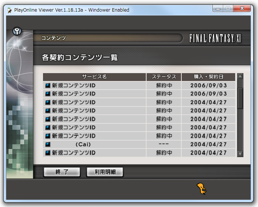Select the (Cai) service entry

83,144
